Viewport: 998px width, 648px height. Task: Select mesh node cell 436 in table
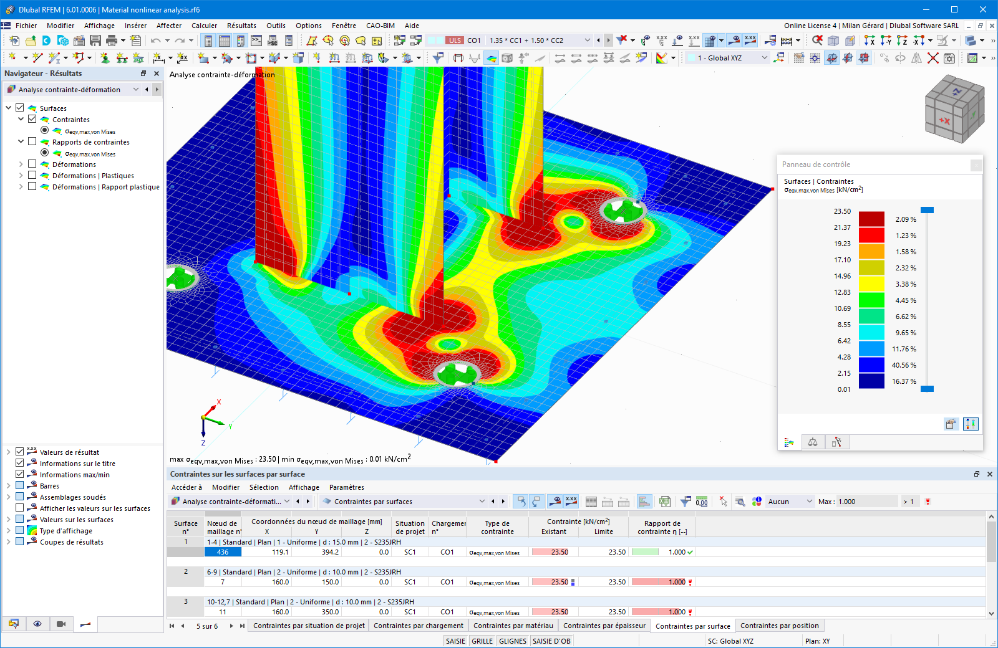pyautogui.click(x=223, y=552)
